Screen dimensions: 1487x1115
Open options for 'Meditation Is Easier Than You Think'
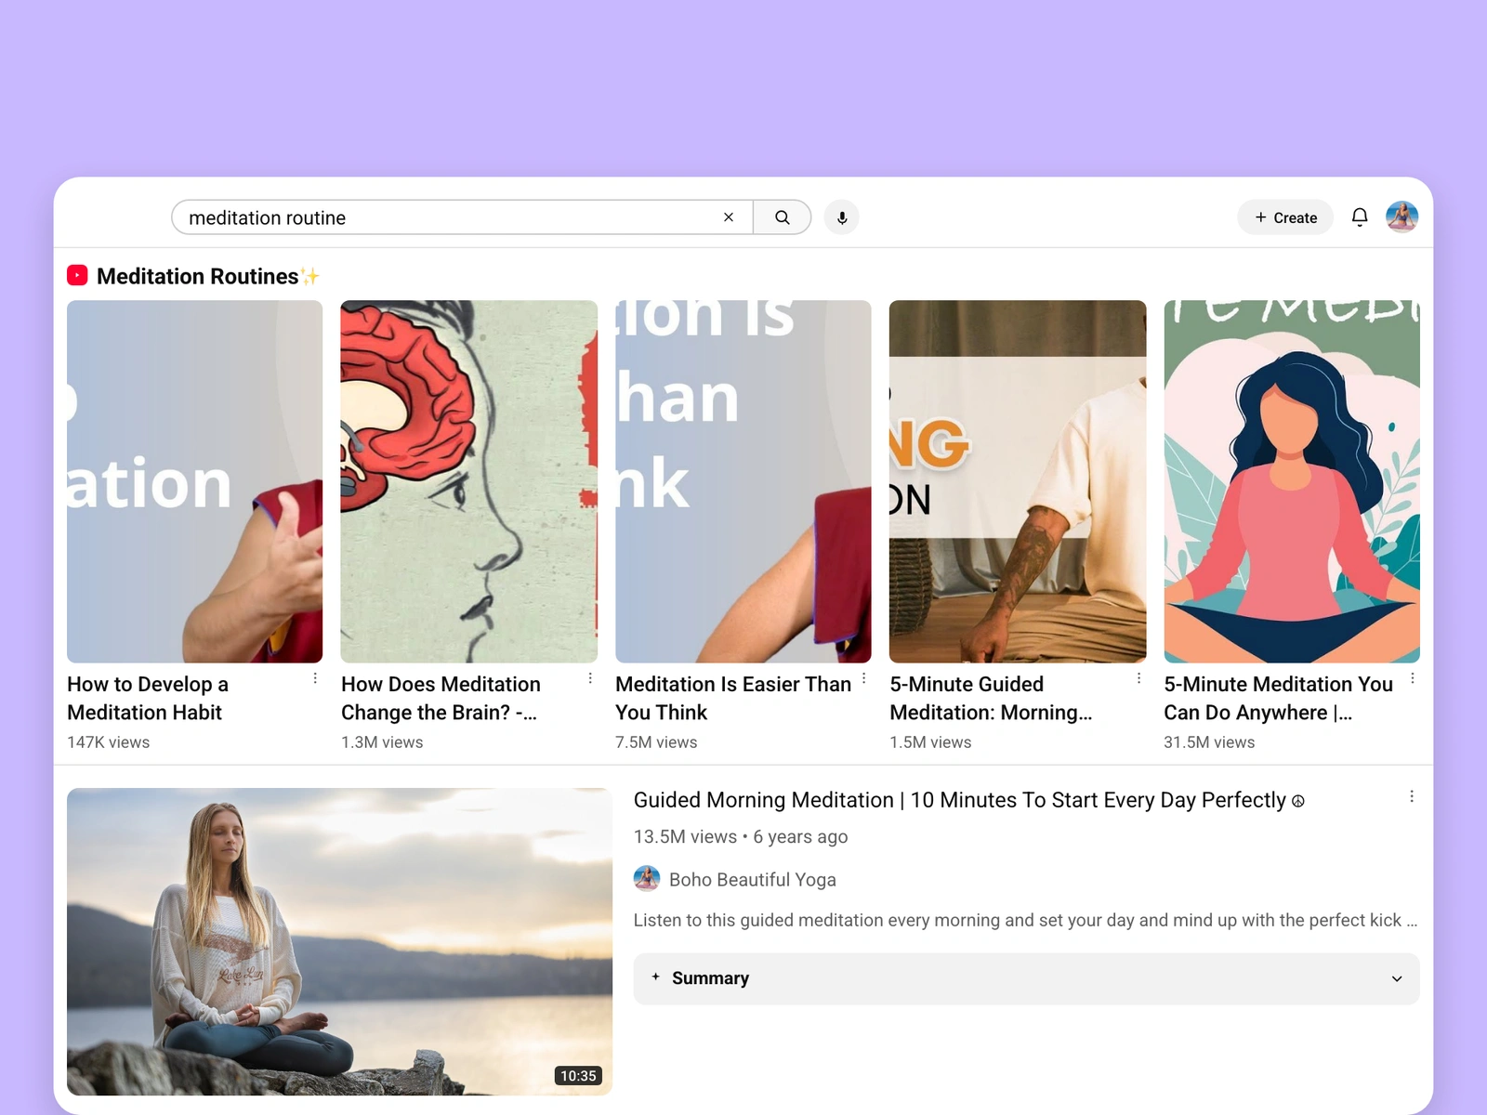click(x=864, y=678)
